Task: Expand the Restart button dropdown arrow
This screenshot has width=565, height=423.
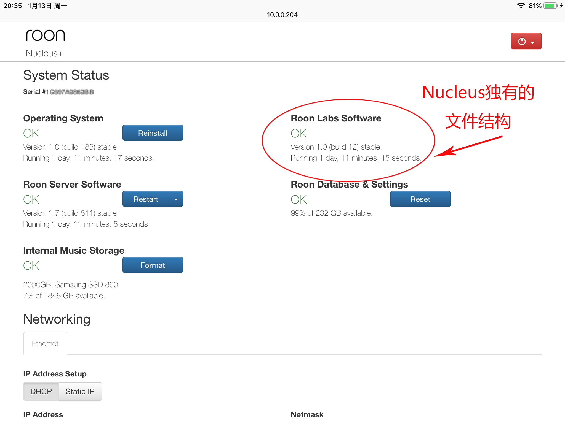Action: [176, 199]
